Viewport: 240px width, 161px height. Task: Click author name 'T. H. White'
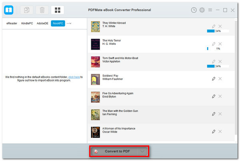click(x=109, y=26)
